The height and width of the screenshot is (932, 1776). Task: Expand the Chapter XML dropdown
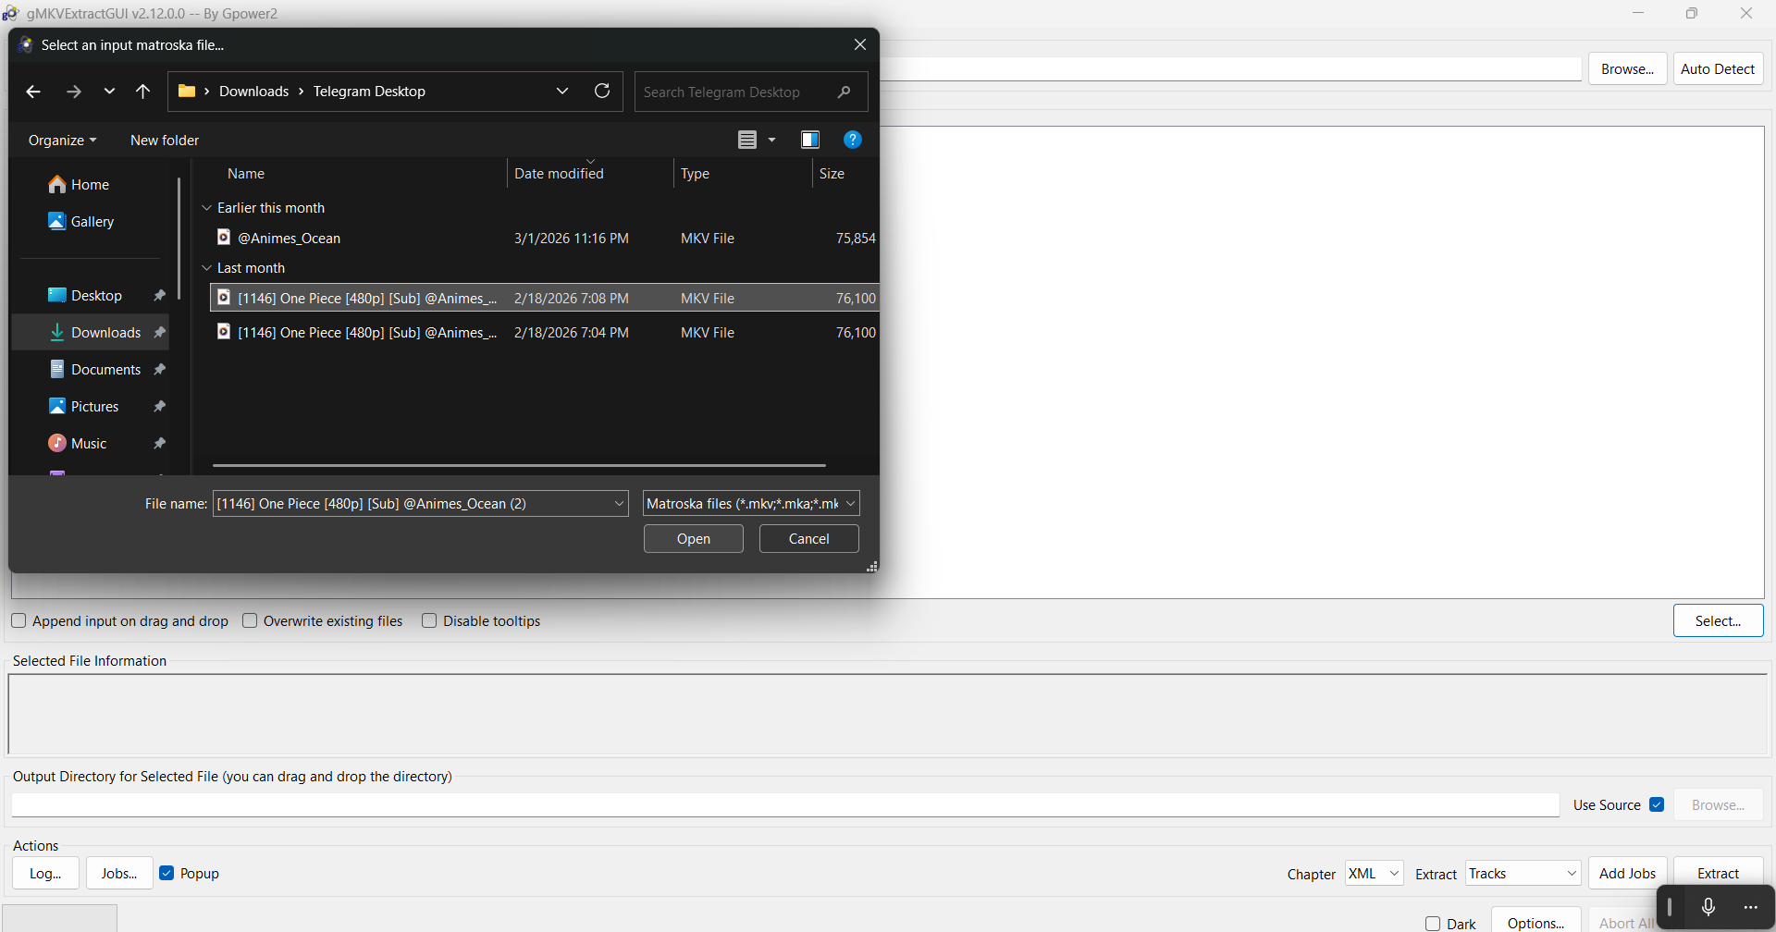1375,874
